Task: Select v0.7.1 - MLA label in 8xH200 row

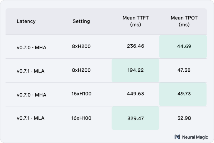Action: tap(31, 71)
